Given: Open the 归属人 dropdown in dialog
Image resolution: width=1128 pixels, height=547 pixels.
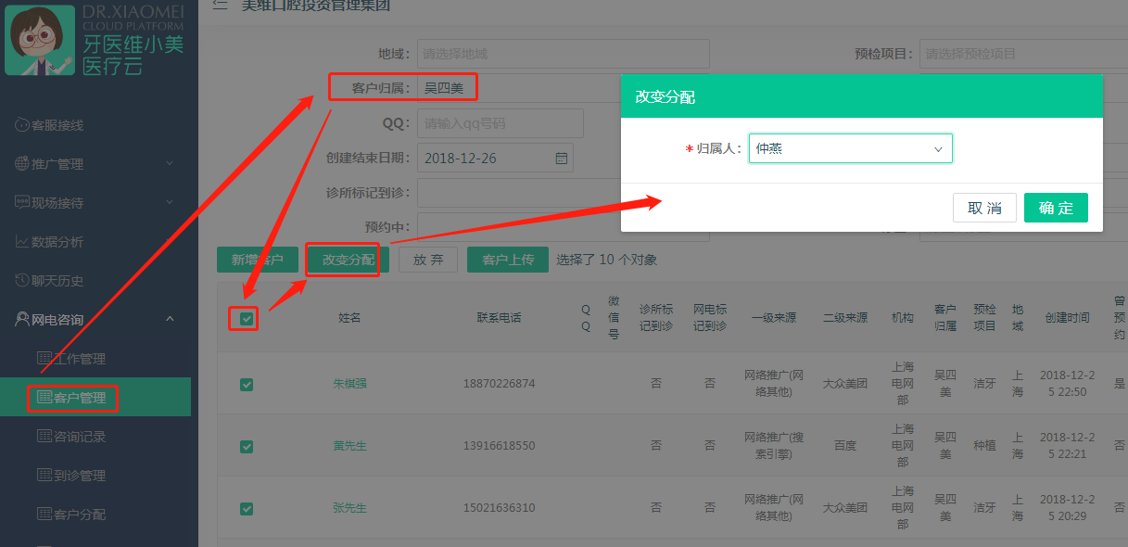Looking at the screenshot, I should (850, 148).
